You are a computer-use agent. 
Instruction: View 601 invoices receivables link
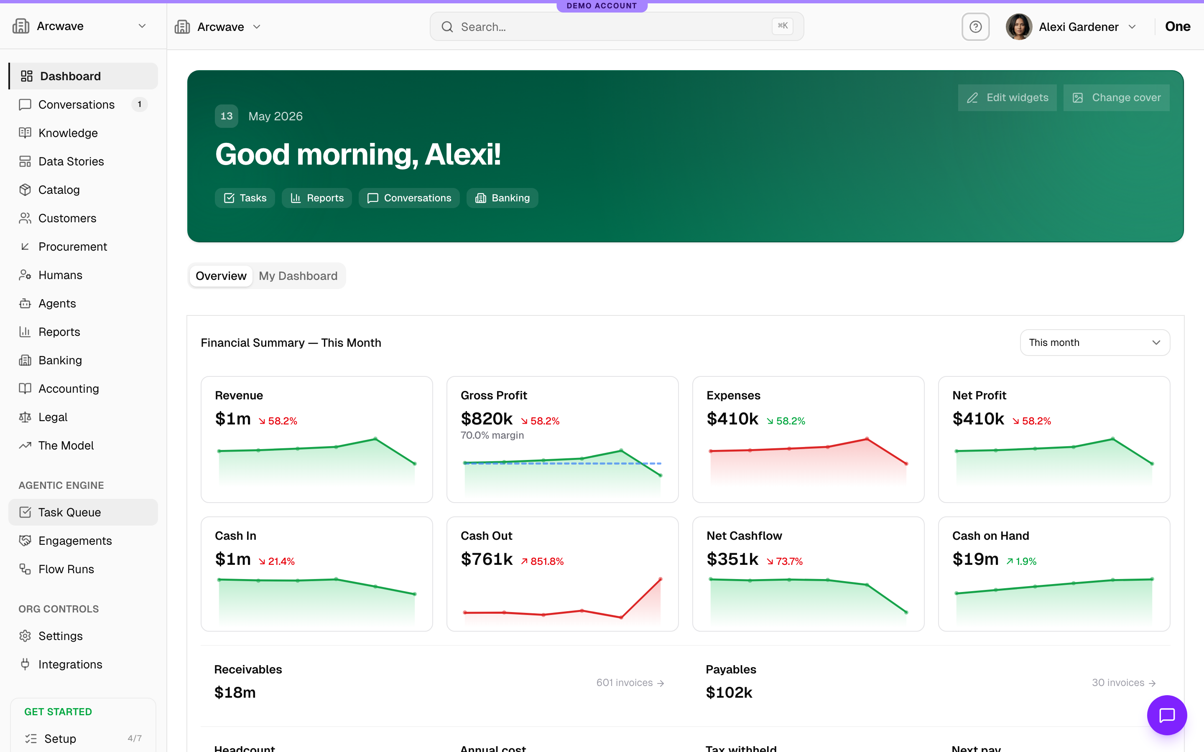tap(630, 683)
